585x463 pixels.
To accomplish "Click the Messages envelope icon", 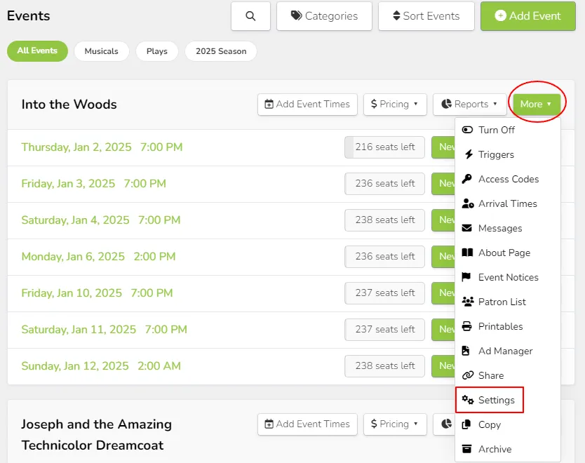I will pyautogui.click(x=468, y=228).
